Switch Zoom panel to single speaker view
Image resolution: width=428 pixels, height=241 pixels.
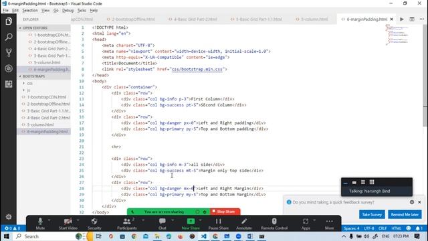click(354, 182)
